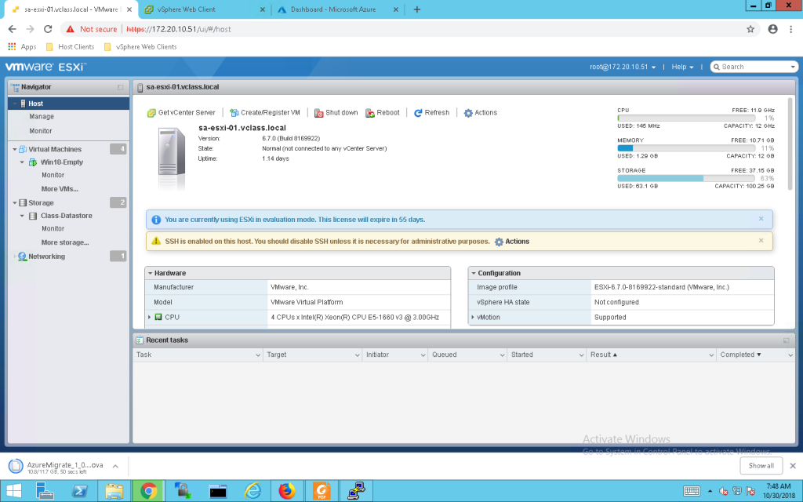Open the Help dropdown menu
Viewport: 803px width, 502px height.
point(683,67)
